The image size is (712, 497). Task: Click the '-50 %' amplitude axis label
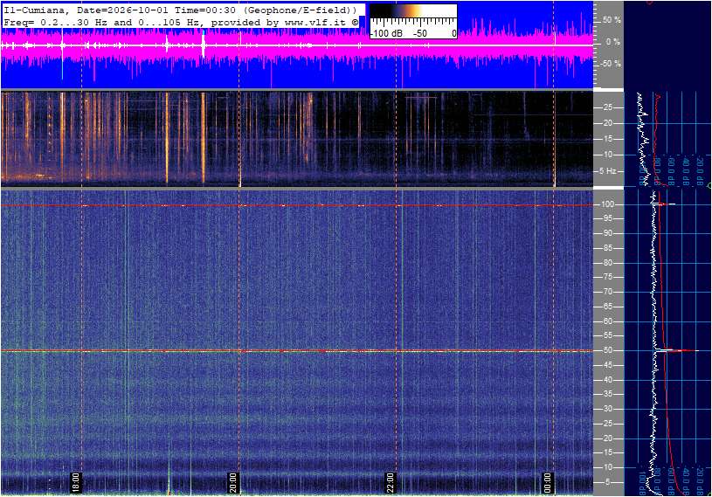pos(611,64)
